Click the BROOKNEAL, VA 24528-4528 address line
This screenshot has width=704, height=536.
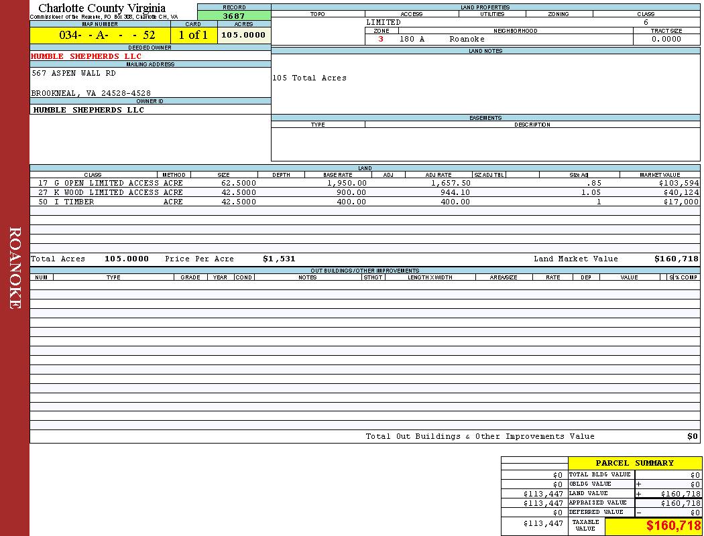pyautogui.click(x=91, y=93)
